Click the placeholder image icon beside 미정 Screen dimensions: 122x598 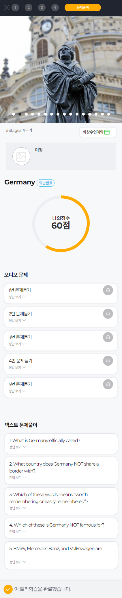point(21,156)
